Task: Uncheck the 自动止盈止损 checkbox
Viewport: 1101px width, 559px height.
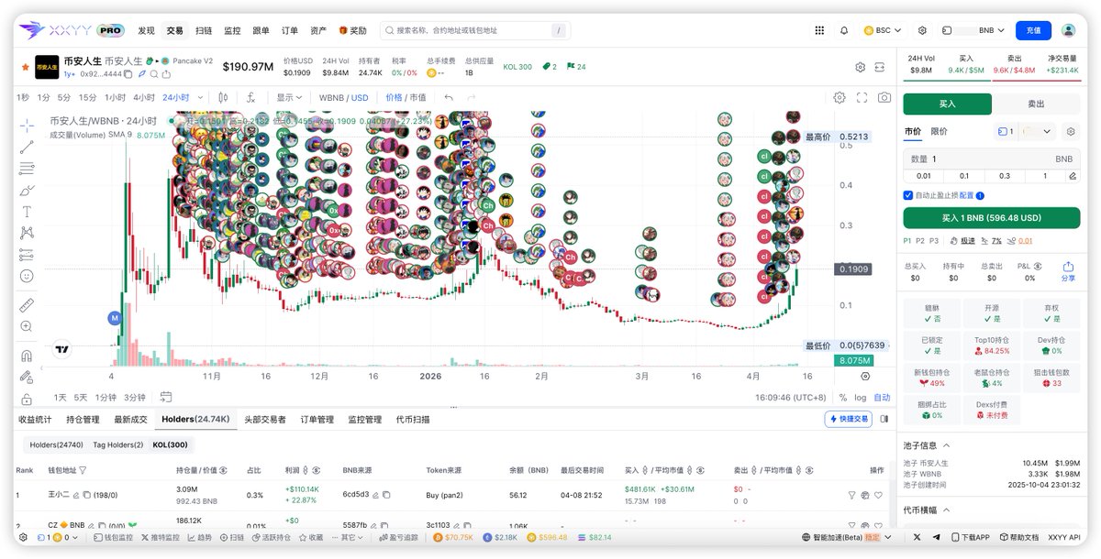Action: point(907,195)
